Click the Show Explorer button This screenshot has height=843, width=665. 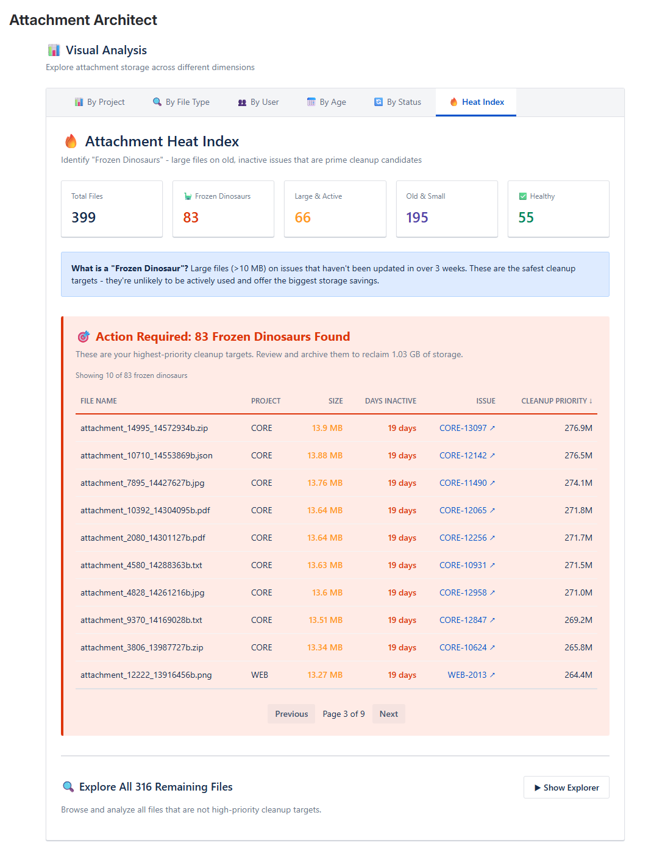coord(566,787)
